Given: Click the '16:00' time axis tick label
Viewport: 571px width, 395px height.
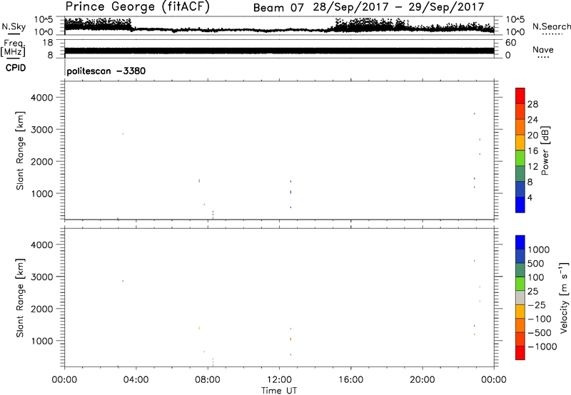Looking at the screenshot, I should coord(350,380).
